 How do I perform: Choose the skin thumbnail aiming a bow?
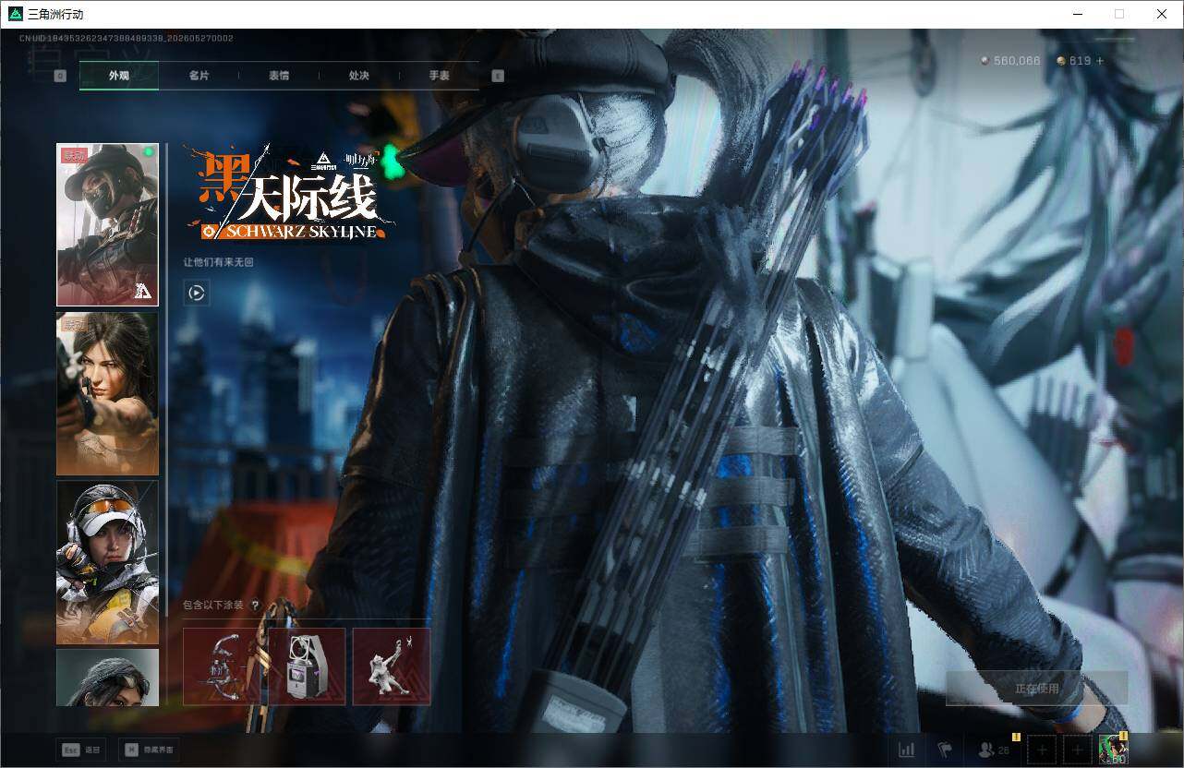[x=107, y=393]
